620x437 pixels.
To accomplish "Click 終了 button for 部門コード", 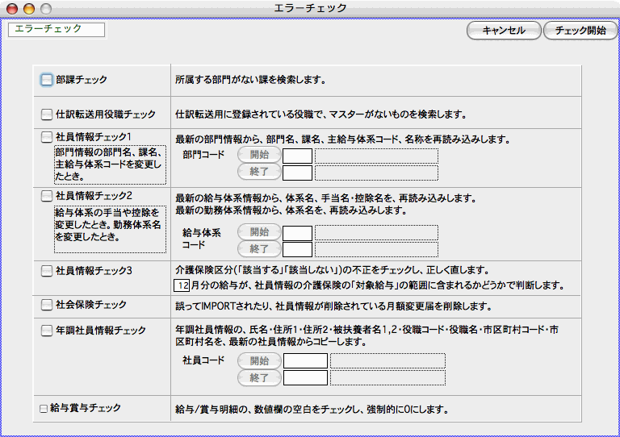I will 258,172.
